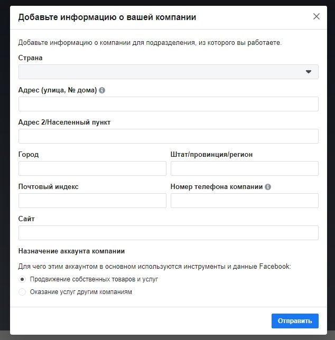
Task: Select Оказание услуг другим компаниям radio button
Action: tap(22, 292)
